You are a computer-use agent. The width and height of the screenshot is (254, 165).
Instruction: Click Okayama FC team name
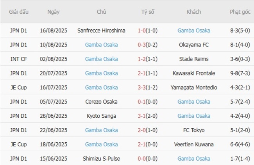click(193, 45)
